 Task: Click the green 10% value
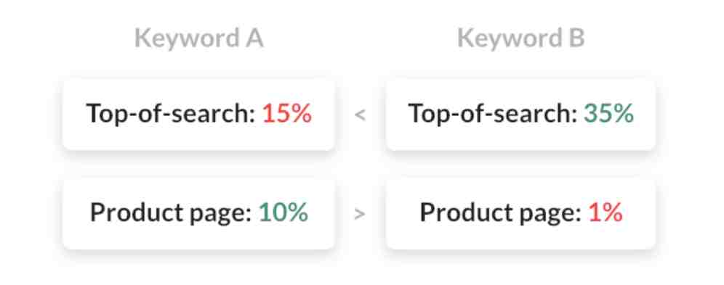click(x=283, y=212)
